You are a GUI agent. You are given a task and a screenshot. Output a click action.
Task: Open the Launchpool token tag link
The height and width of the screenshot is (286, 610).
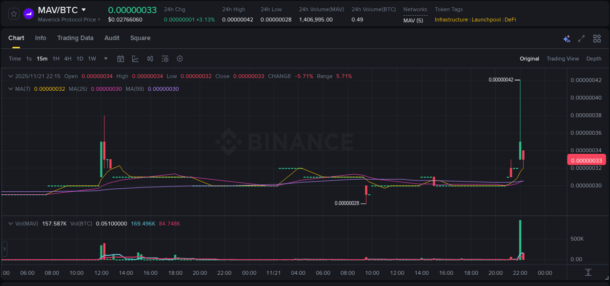click(486, 20)
